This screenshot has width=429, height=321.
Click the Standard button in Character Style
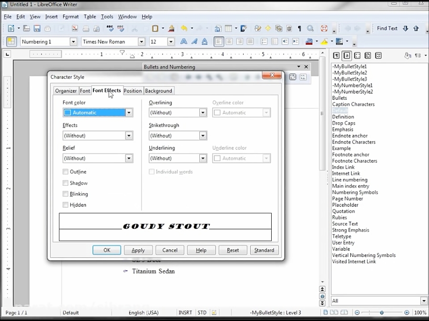tap(264, 250)
